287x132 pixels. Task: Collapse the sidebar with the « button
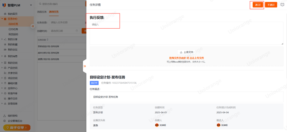[33, 26]
